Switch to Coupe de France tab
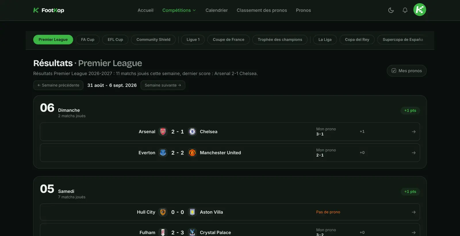 [229, 40]
